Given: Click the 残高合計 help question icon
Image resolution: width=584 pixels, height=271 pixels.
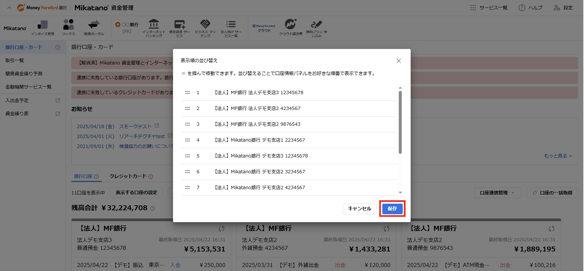Looking at the screenshot, I should (x=153, y=208).
